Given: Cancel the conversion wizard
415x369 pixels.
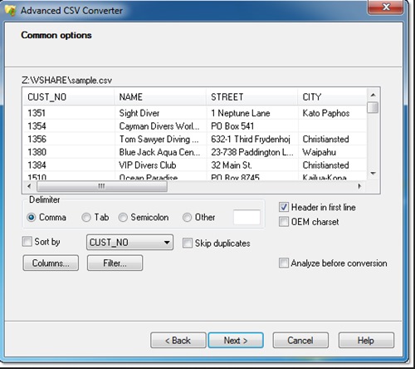Looking at the screenshot, I should point(300,340).
